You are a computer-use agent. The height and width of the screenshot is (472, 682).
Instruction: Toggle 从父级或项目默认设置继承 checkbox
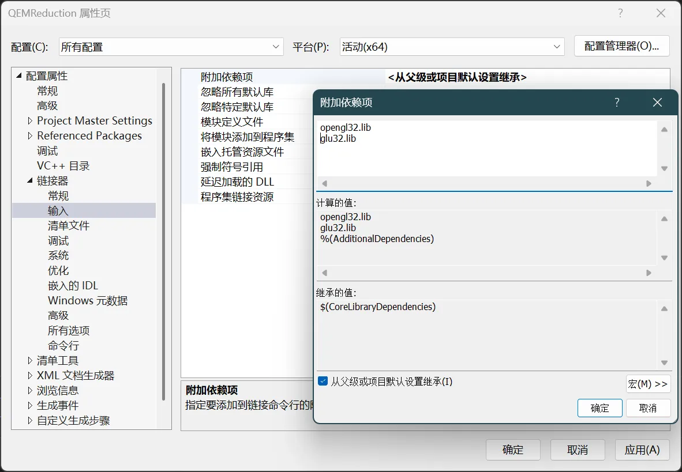[x=323, y=382]
